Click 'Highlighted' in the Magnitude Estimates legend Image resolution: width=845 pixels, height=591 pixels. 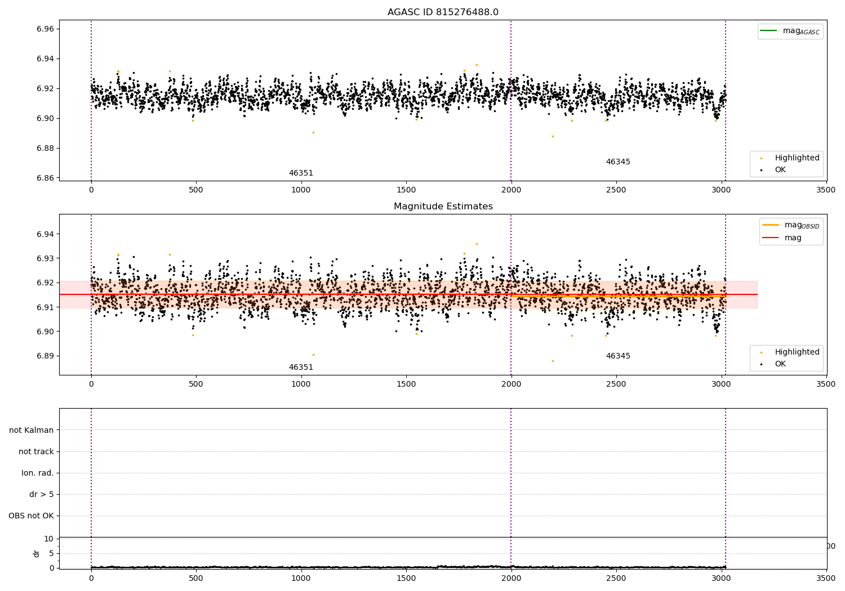797,352
